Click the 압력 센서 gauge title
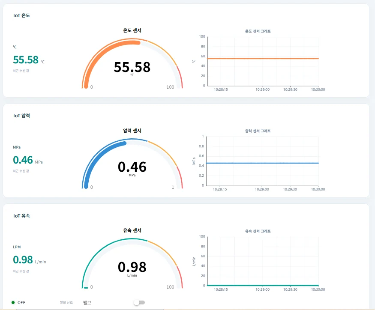375x310 pixels. [132, 131]
